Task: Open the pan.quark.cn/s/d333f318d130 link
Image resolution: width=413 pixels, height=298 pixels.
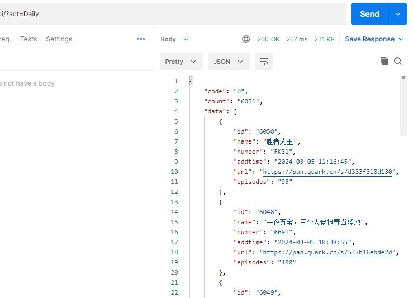Action: pyautogui.click(x=327, y=172)
